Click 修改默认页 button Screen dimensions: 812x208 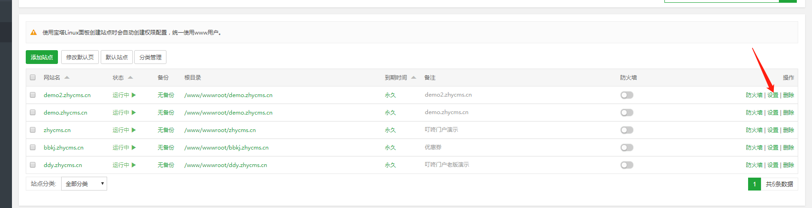(x=80, y=58)
